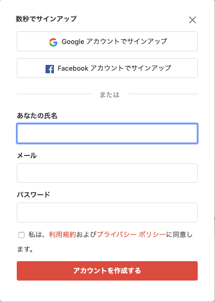Focus the あなたの氏名 name input field
This screenshot has height=302, width=215.
point(107,133)
